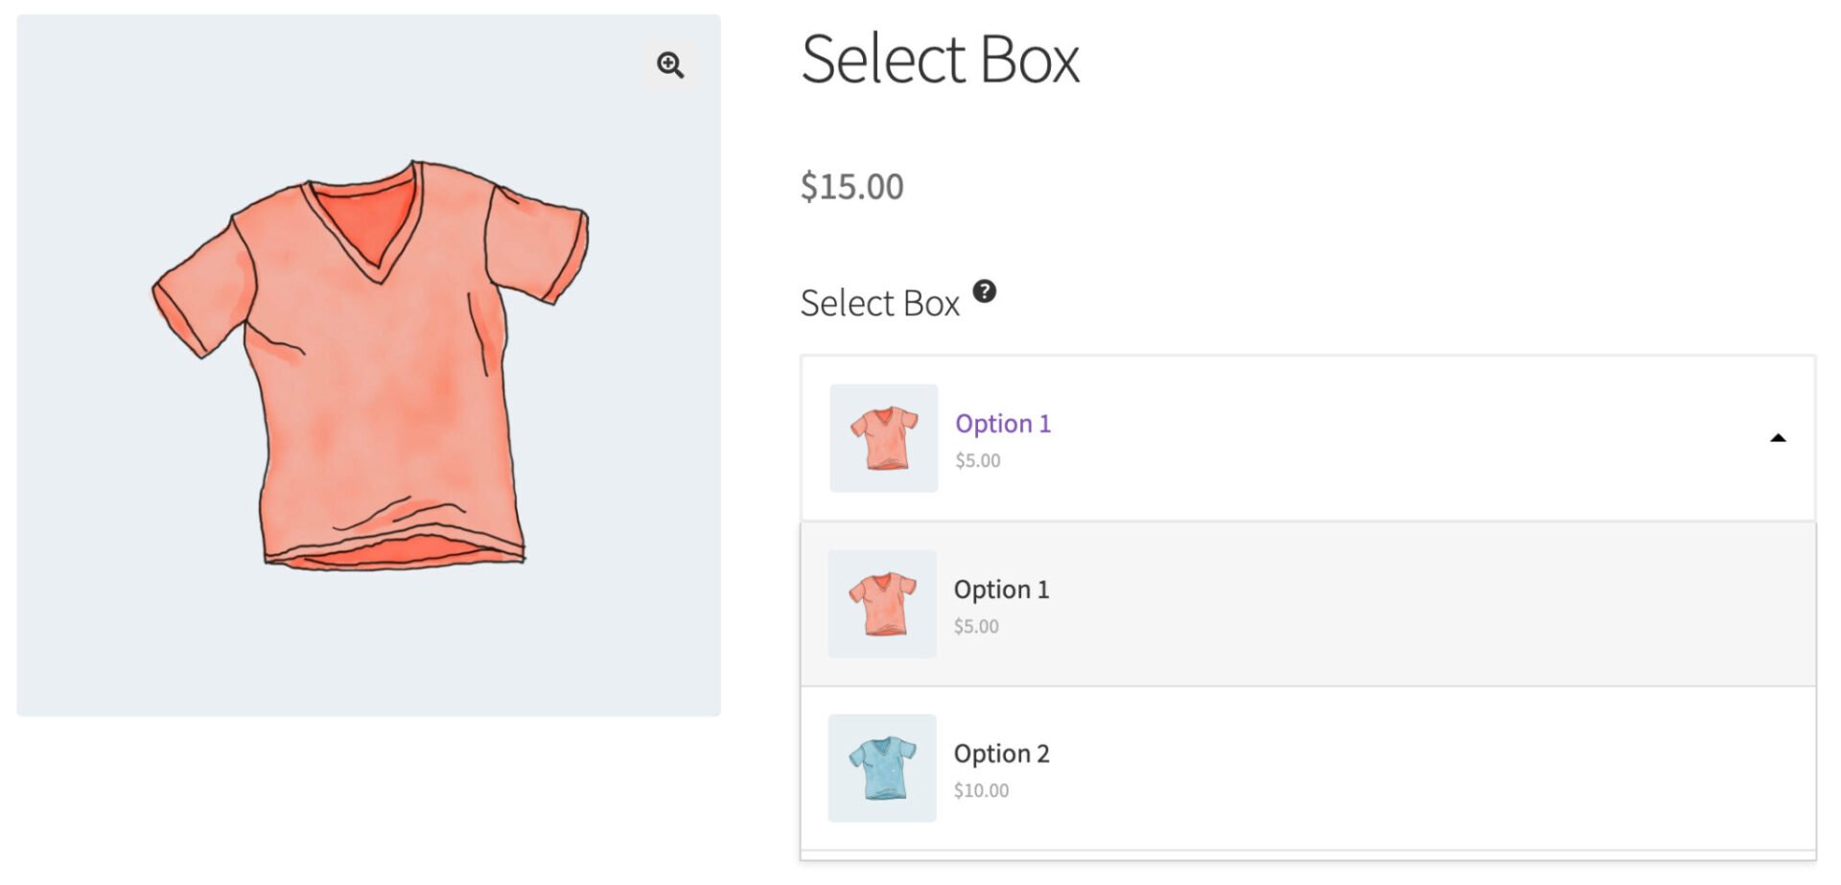Viewport: 1841px width, 885px height.
Task: Click the $5.00 price under the selected Option 1
Action: click(x=977, y=460)
